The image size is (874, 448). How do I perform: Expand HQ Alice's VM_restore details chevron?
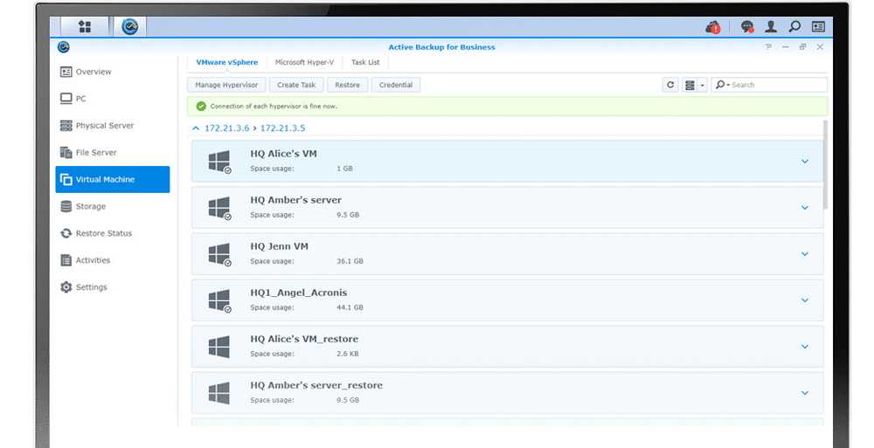point(805,347)
